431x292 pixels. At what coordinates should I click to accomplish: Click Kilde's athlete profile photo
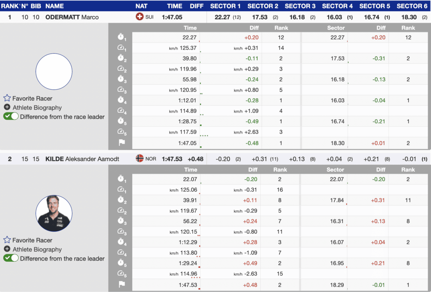(x=54, y=213)
